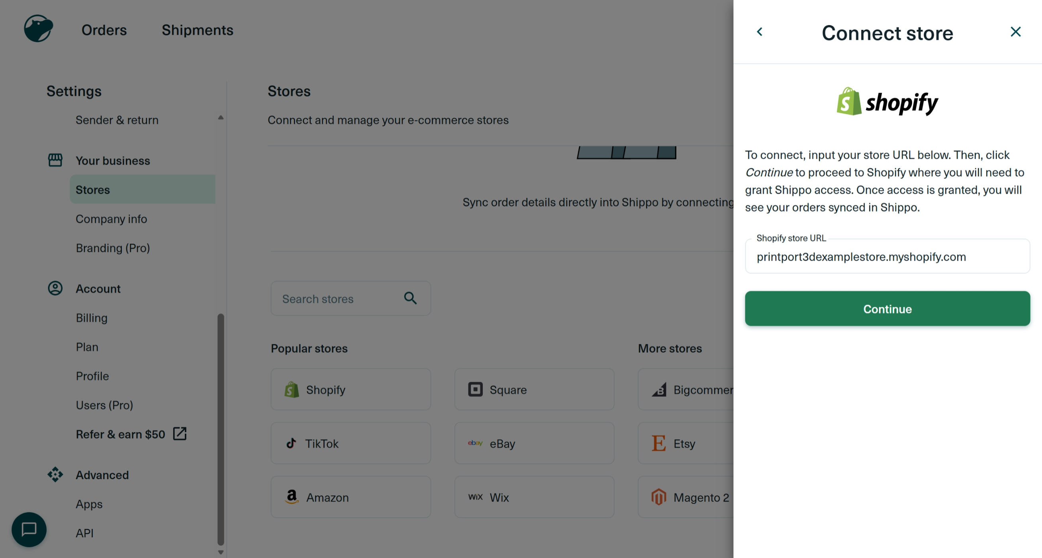
Task: Click the Shopify store URL field
Action: pyautogui.click(x=887, y=256)
